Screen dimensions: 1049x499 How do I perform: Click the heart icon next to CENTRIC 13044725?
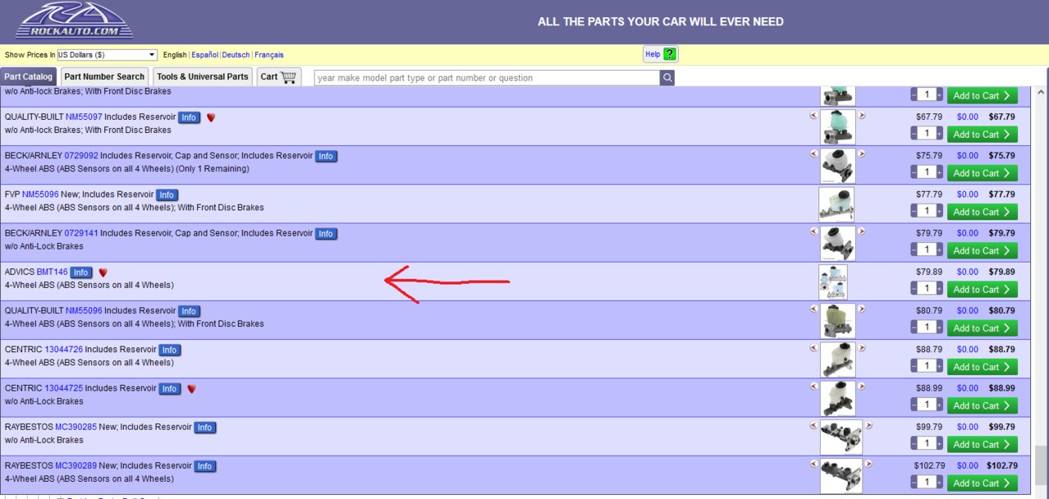tap(191, 389)
